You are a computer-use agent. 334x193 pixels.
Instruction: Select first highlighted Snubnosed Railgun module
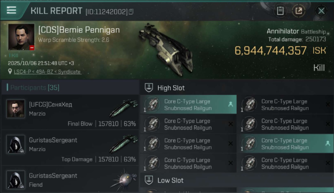pos(188,105)
